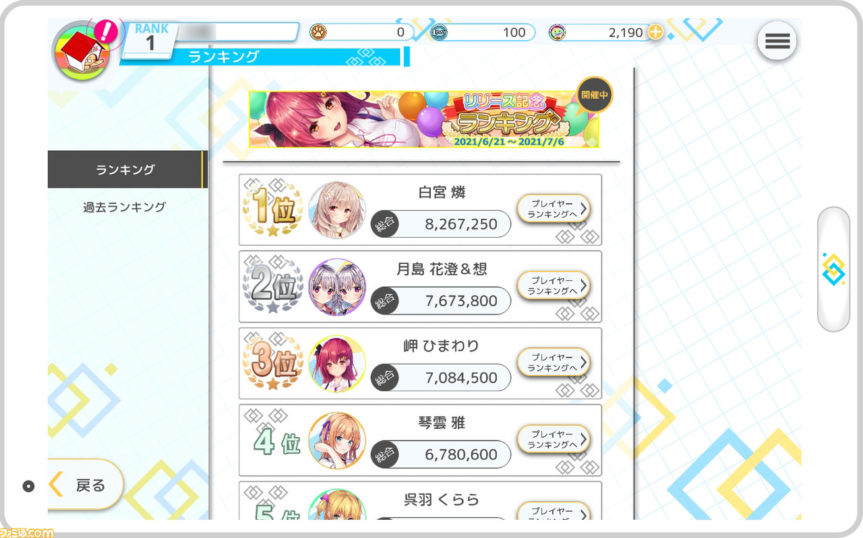Viewport: 863px width, 538px height.
Task: Go back with the 戻る button
Action: (x=86, y=485)
